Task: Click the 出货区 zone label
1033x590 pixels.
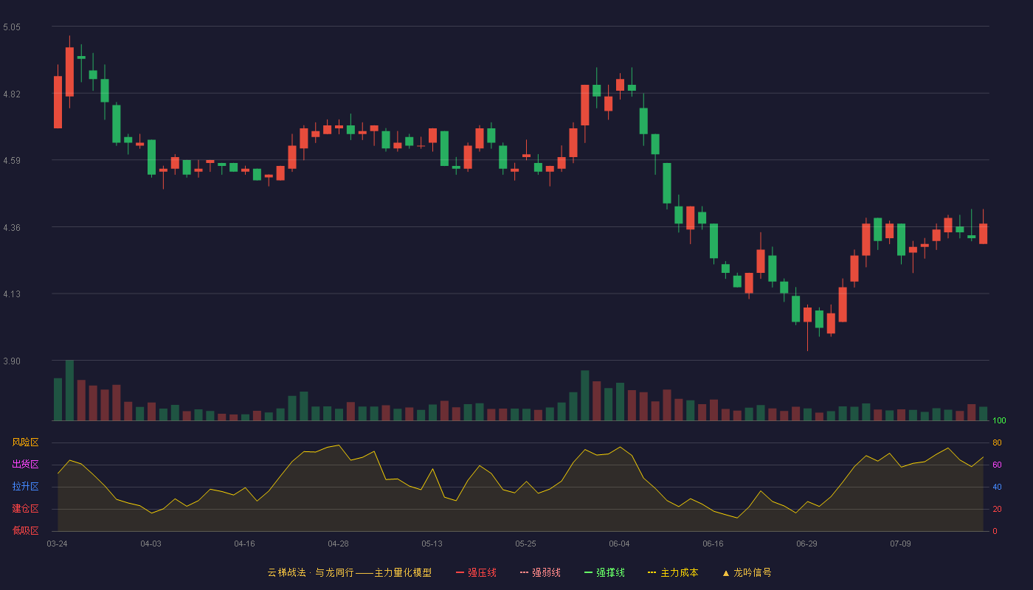Action: coord(25,465)
